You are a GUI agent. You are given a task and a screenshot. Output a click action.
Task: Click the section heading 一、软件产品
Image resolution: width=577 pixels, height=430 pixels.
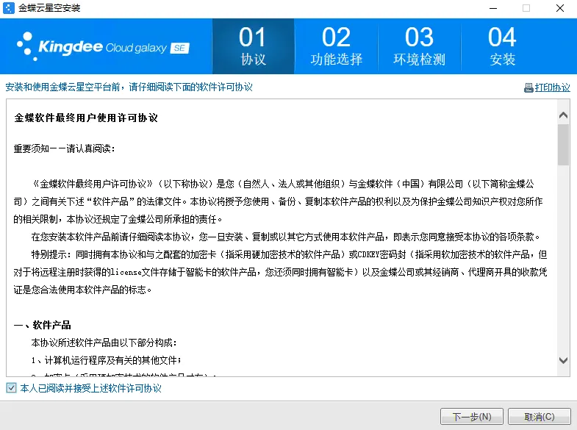43,325
